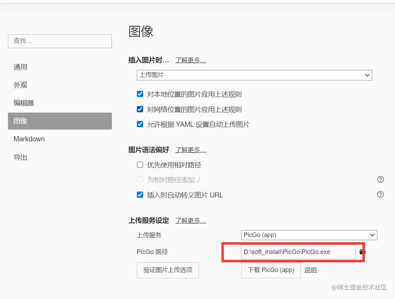Click 下载 PicGo (app) button
The image size is (395, 299).
(271, 270)
